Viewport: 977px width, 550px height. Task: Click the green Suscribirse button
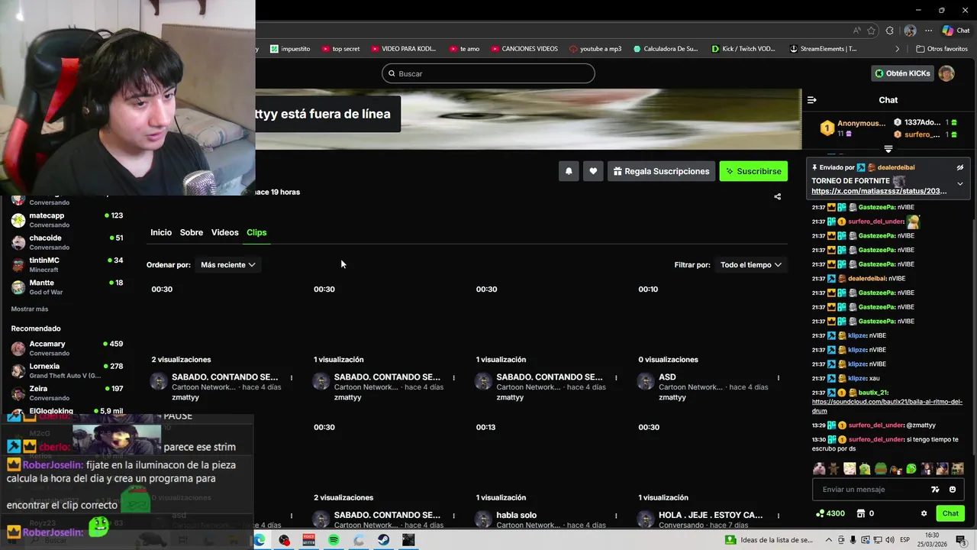753,171
